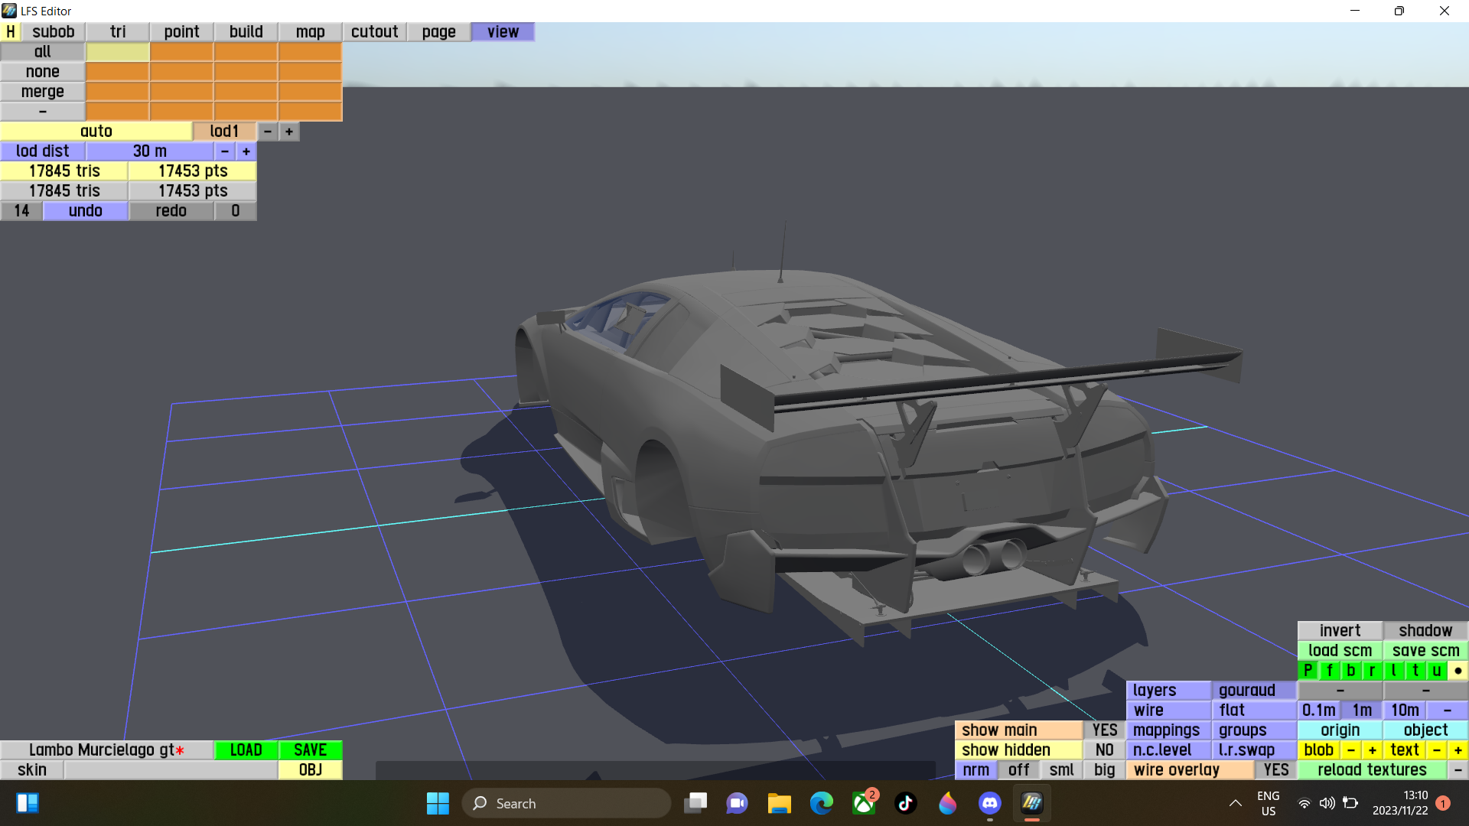Screen dimensions: 1469x826
Task: Click the Discord icon in taskbar
Action: pyautogui.click(x=989, y=803)
